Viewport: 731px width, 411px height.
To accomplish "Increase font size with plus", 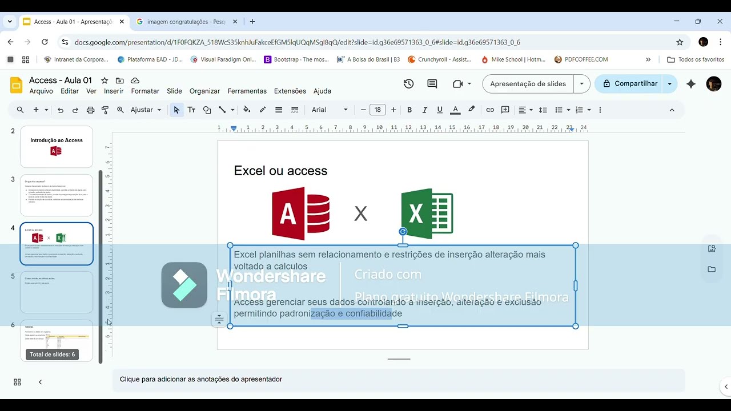I will [x=393, y=110].
